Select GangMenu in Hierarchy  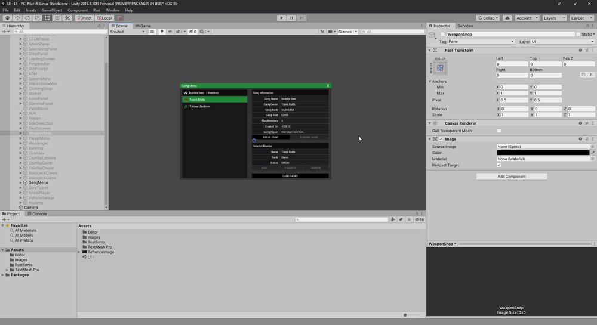coord(38,182)
